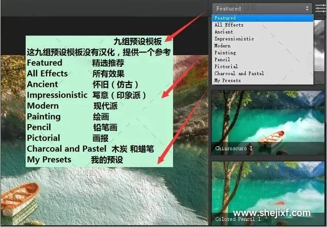
Task: Apply the Chiaroscuro I preset thumbnail
Action: tap(267, 118)
